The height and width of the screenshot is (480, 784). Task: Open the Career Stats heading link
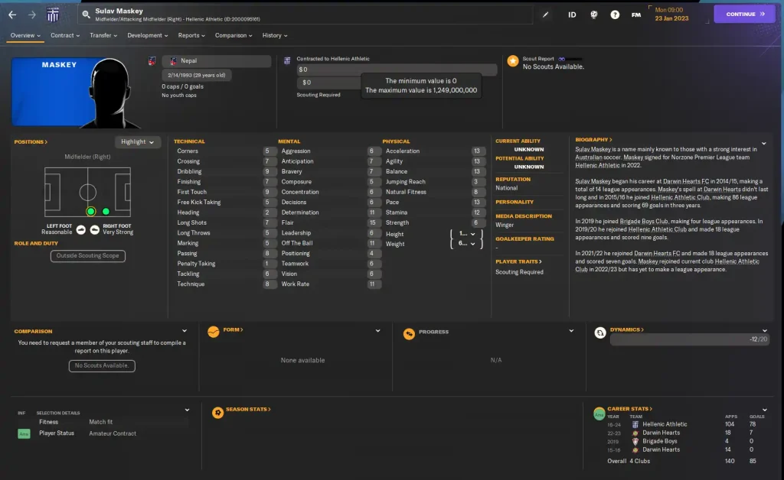point(630,409)
